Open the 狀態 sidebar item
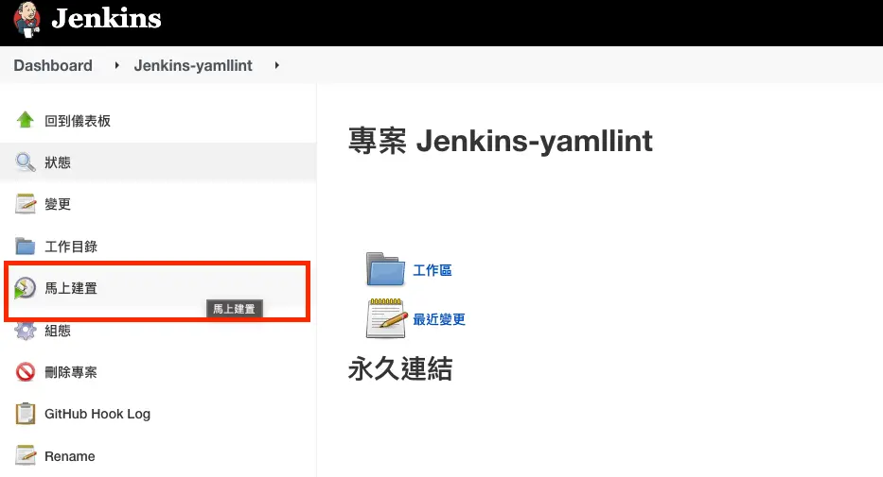This screenshot has width=883, height=477. pos(58,162)
